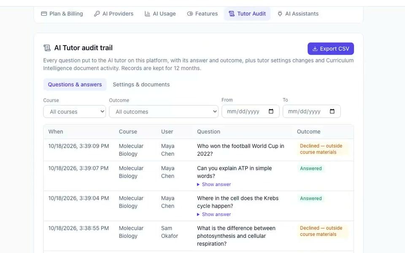Go to the AI Usage tab

(160, 13)
